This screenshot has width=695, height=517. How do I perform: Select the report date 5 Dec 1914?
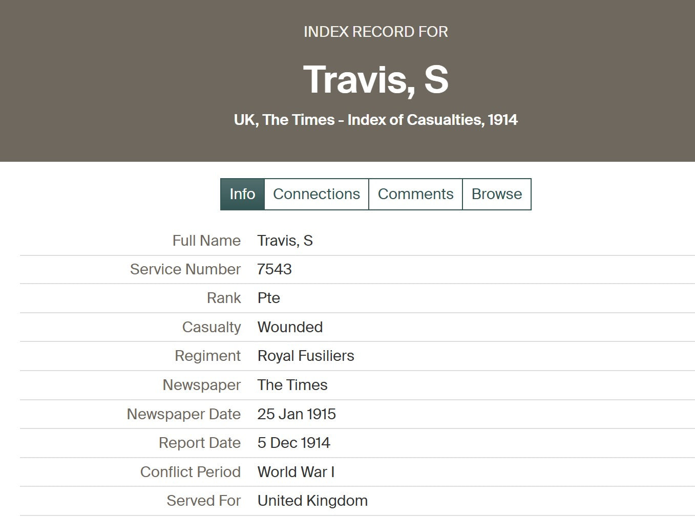point(293,443)
